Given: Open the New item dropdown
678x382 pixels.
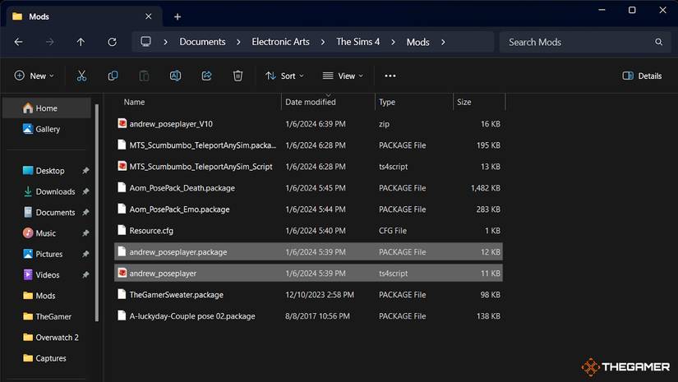Looking at the screenshot, I should 34,76.
